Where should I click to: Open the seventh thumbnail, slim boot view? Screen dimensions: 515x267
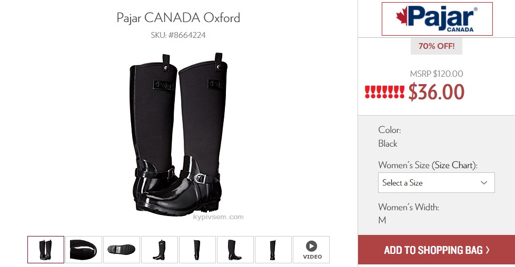click(x=273, y=250)
